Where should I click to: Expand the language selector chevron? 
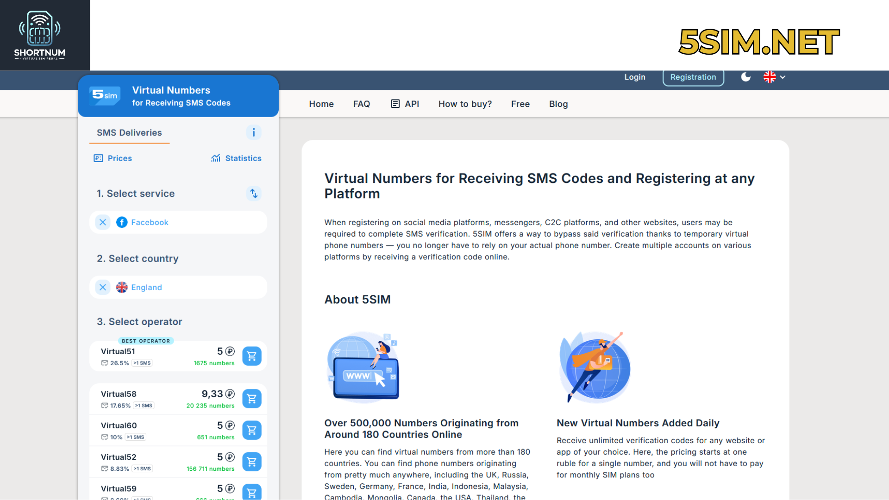click(x=783, y=77)
